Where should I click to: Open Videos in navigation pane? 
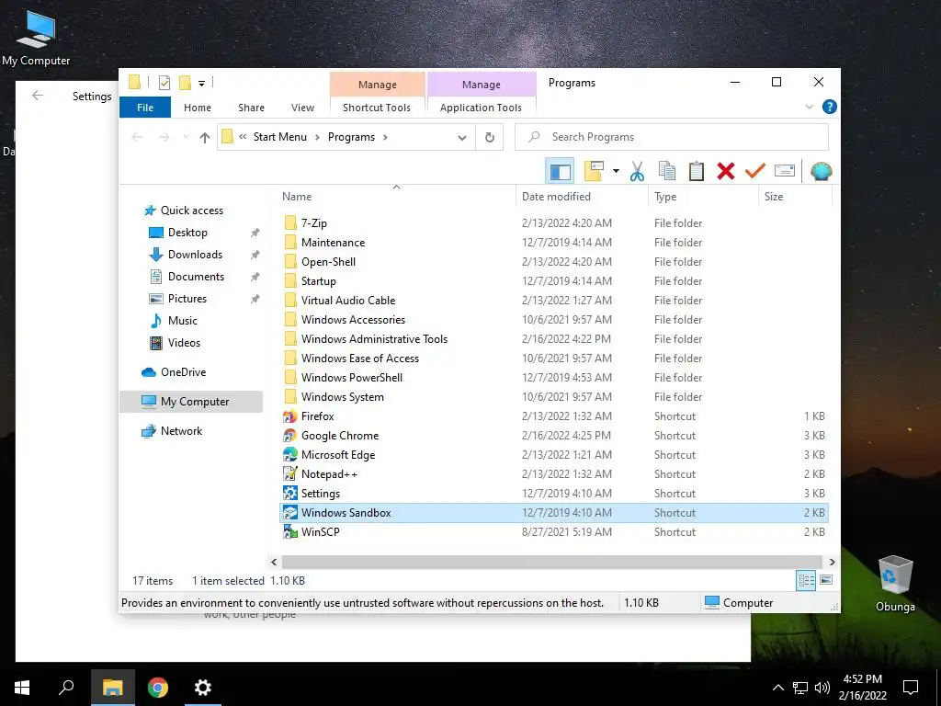(x=184, y=343)
